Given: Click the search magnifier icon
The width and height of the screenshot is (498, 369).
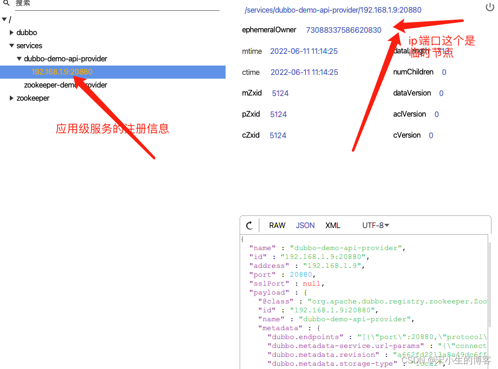Looking at the screenshot, I should point(6,3).
